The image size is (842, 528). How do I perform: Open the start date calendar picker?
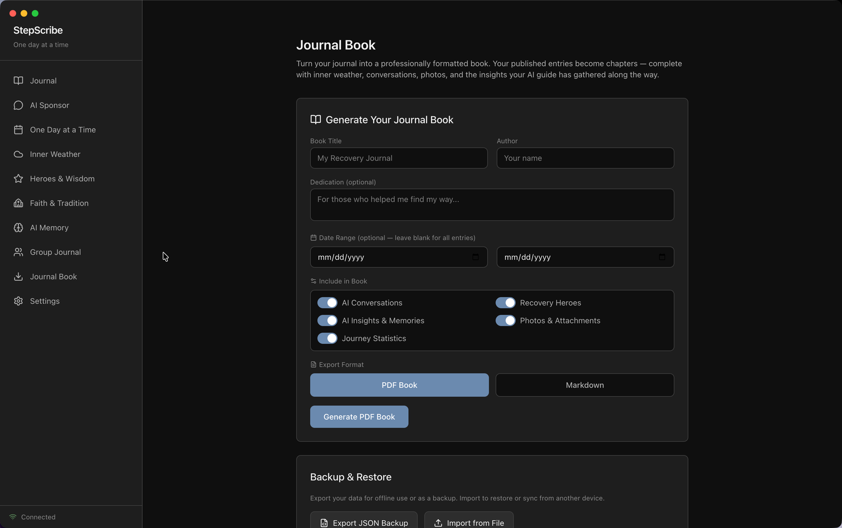coord(475,257)
